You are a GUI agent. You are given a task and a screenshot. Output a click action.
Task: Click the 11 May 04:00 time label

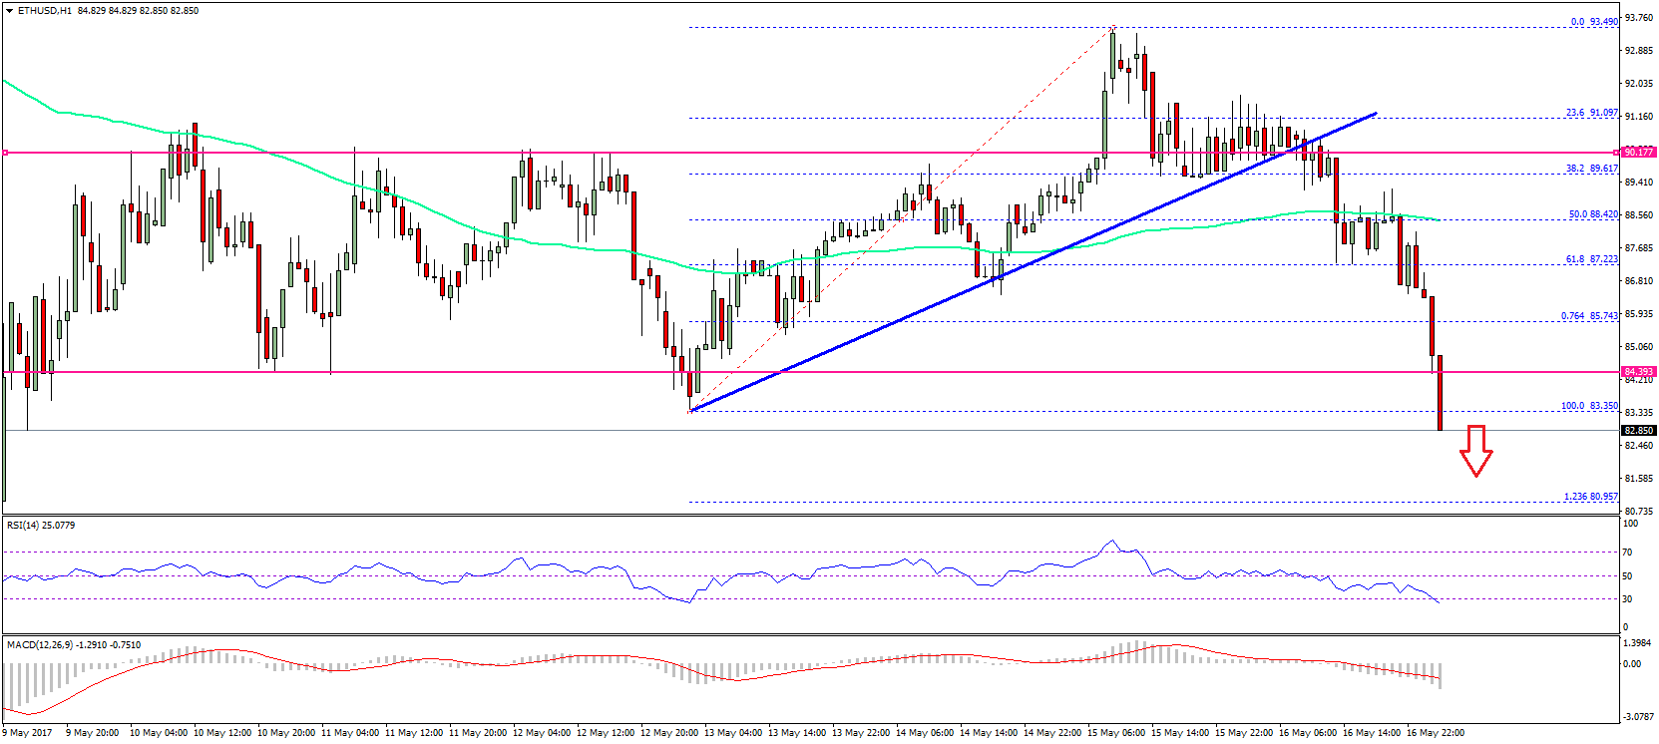click(x=350, y=733)
